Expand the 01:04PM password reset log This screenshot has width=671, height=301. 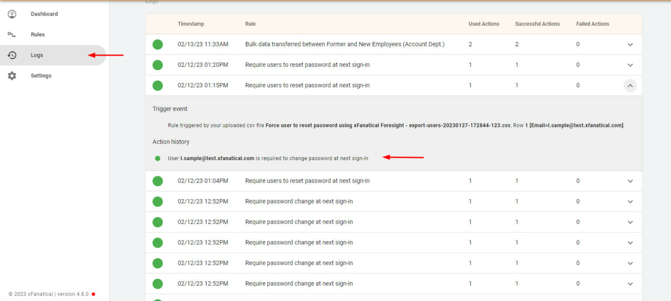(x=630, y=181)
